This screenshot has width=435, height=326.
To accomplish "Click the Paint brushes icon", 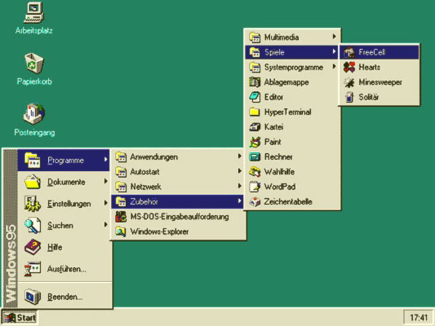I will click(x=254, y=142).
